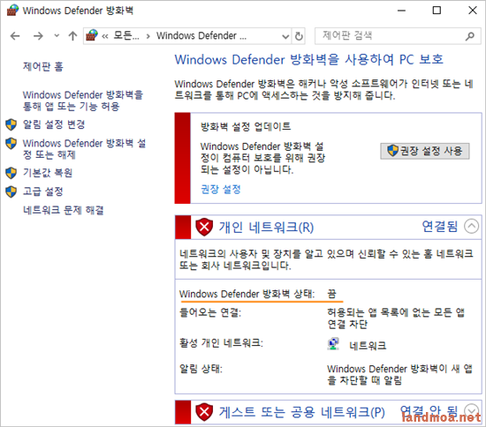Click the forward navigation arrow
The image size is (486, 427).
click(38, 36)
